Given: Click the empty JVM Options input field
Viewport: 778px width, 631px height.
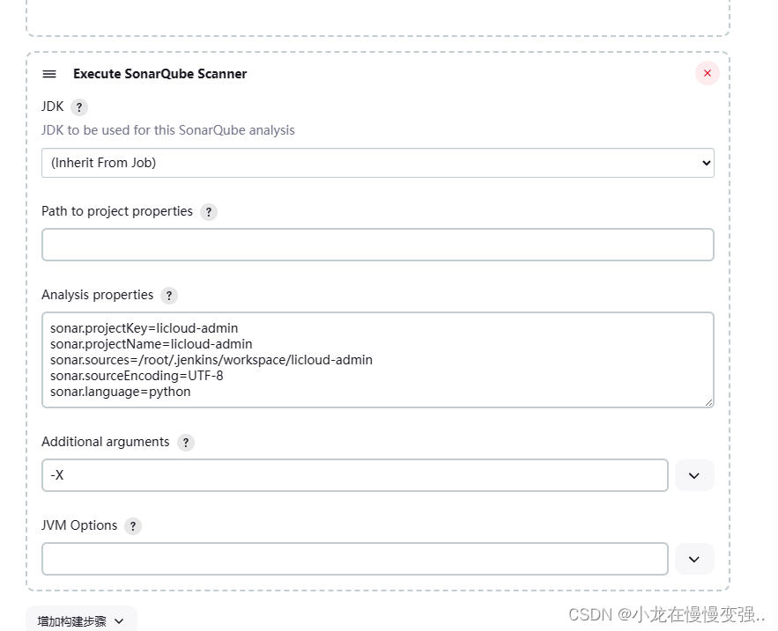Looking at the screenshot, I should [x=355, y=559].
